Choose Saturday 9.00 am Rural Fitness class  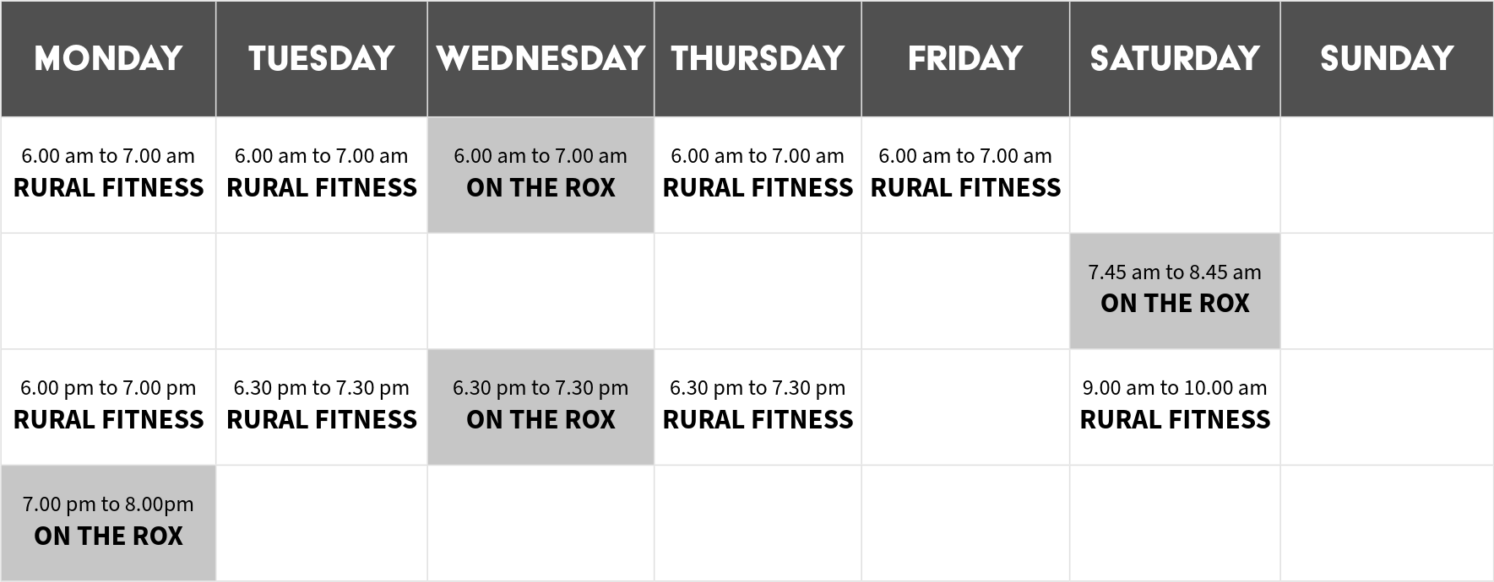(x=1175, y=407)
